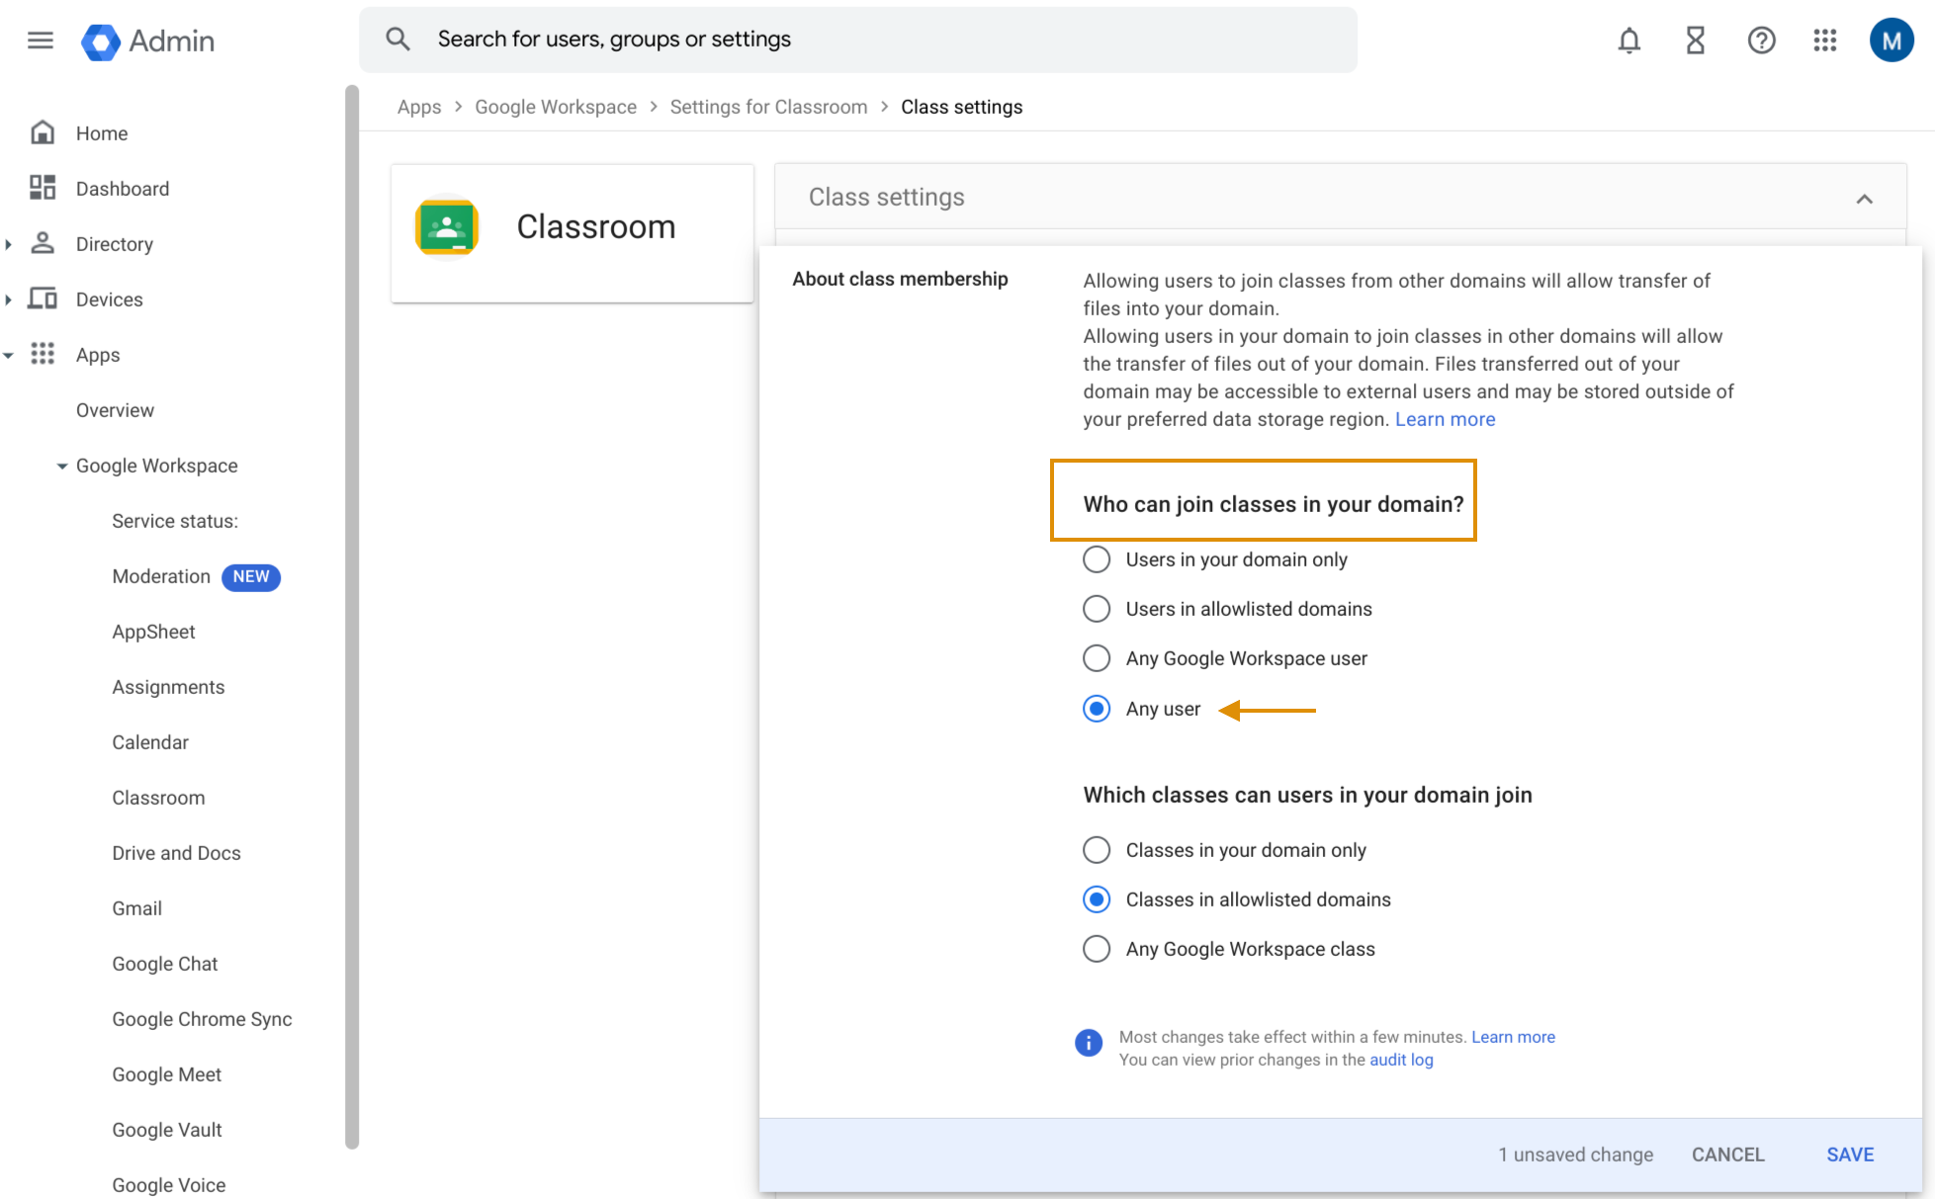This screenshot has width=1935, height=1199.
Task: Click the blue info icon
Action: (x=1089, y=1043)
